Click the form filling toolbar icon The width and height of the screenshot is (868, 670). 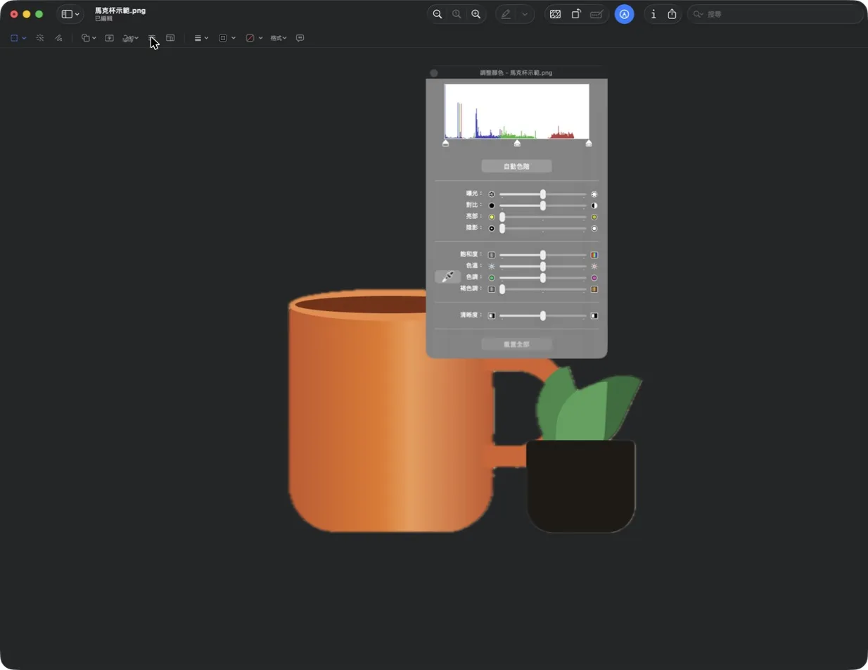click(597, 14)
